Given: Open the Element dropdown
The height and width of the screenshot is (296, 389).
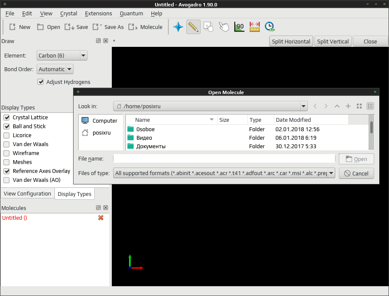Looking at the screenshot, I should coord(62,55).
